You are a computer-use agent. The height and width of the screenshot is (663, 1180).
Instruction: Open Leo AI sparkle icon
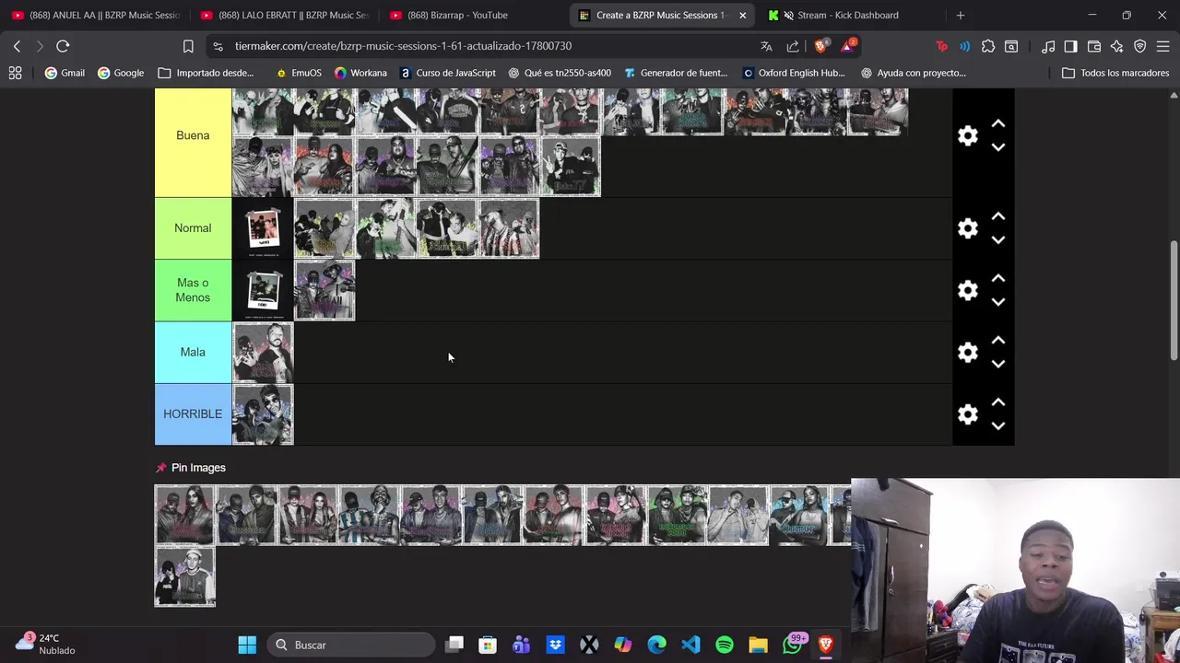pos(1116,46)
